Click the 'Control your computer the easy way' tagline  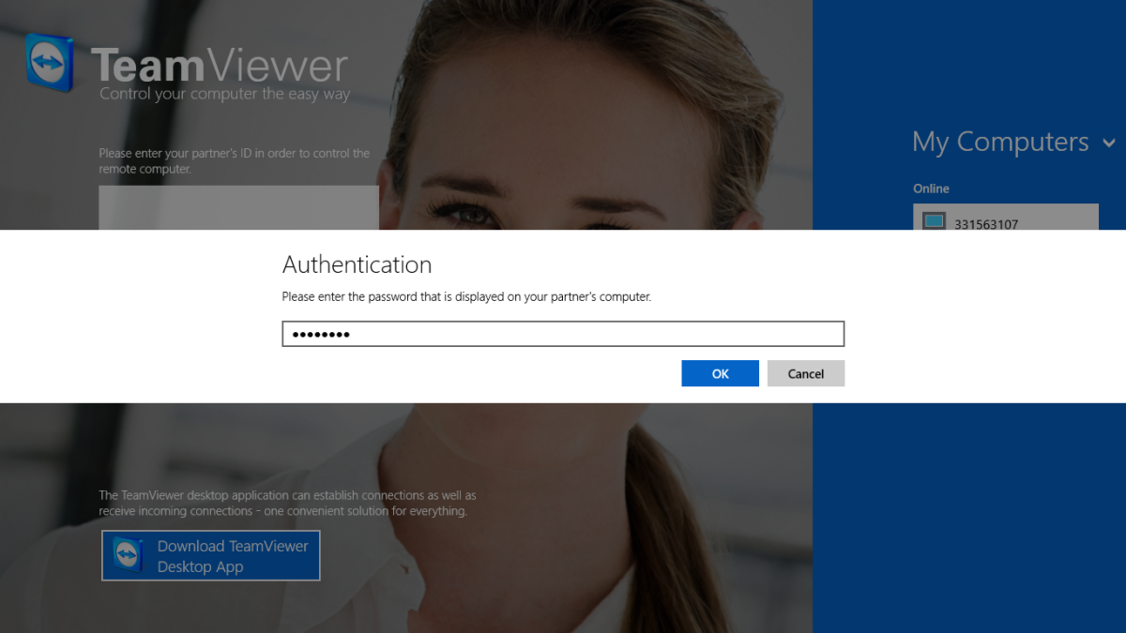coord(224,94)
